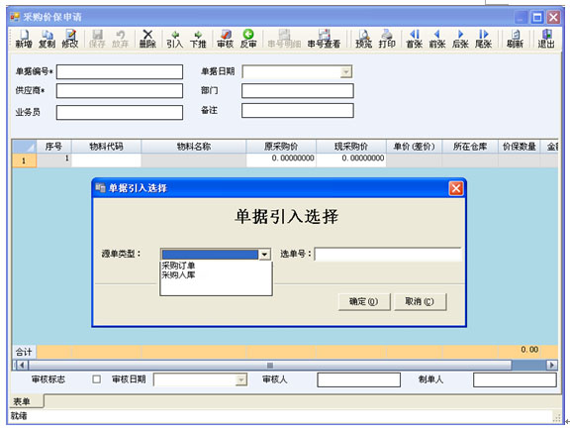Click the 新增 (New) toolbar icon
Screen dimensions: 570x432
(x=24, y=39)
